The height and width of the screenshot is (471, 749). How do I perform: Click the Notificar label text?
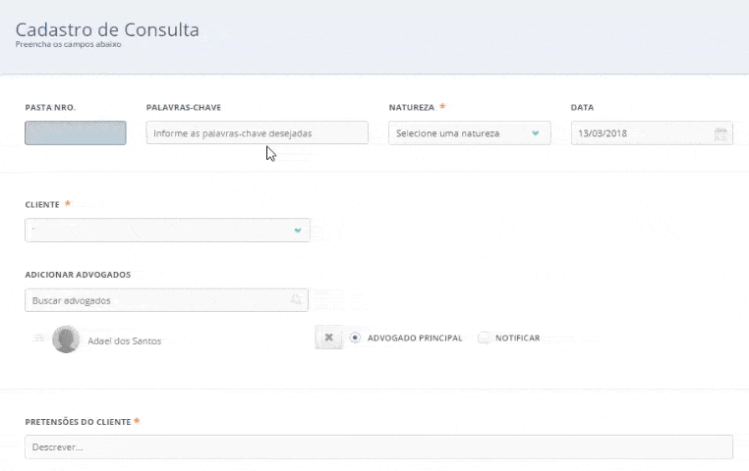pyautogui.click(x=518, y=338)
